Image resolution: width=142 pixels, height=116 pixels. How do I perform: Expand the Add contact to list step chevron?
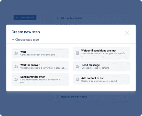click(125, 18)
